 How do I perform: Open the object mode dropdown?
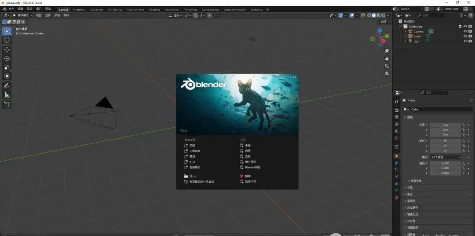pyautogui.click(x=22, y=15)
